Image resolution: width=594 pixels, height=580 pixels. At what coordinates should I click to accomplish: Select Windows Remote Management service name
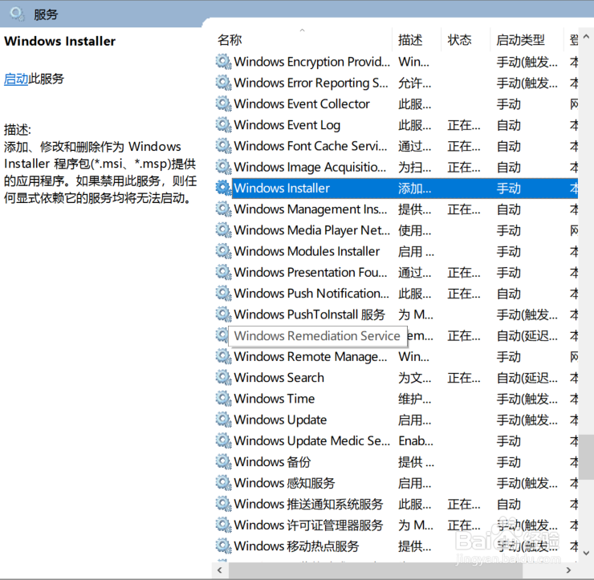tap(311, 357)
